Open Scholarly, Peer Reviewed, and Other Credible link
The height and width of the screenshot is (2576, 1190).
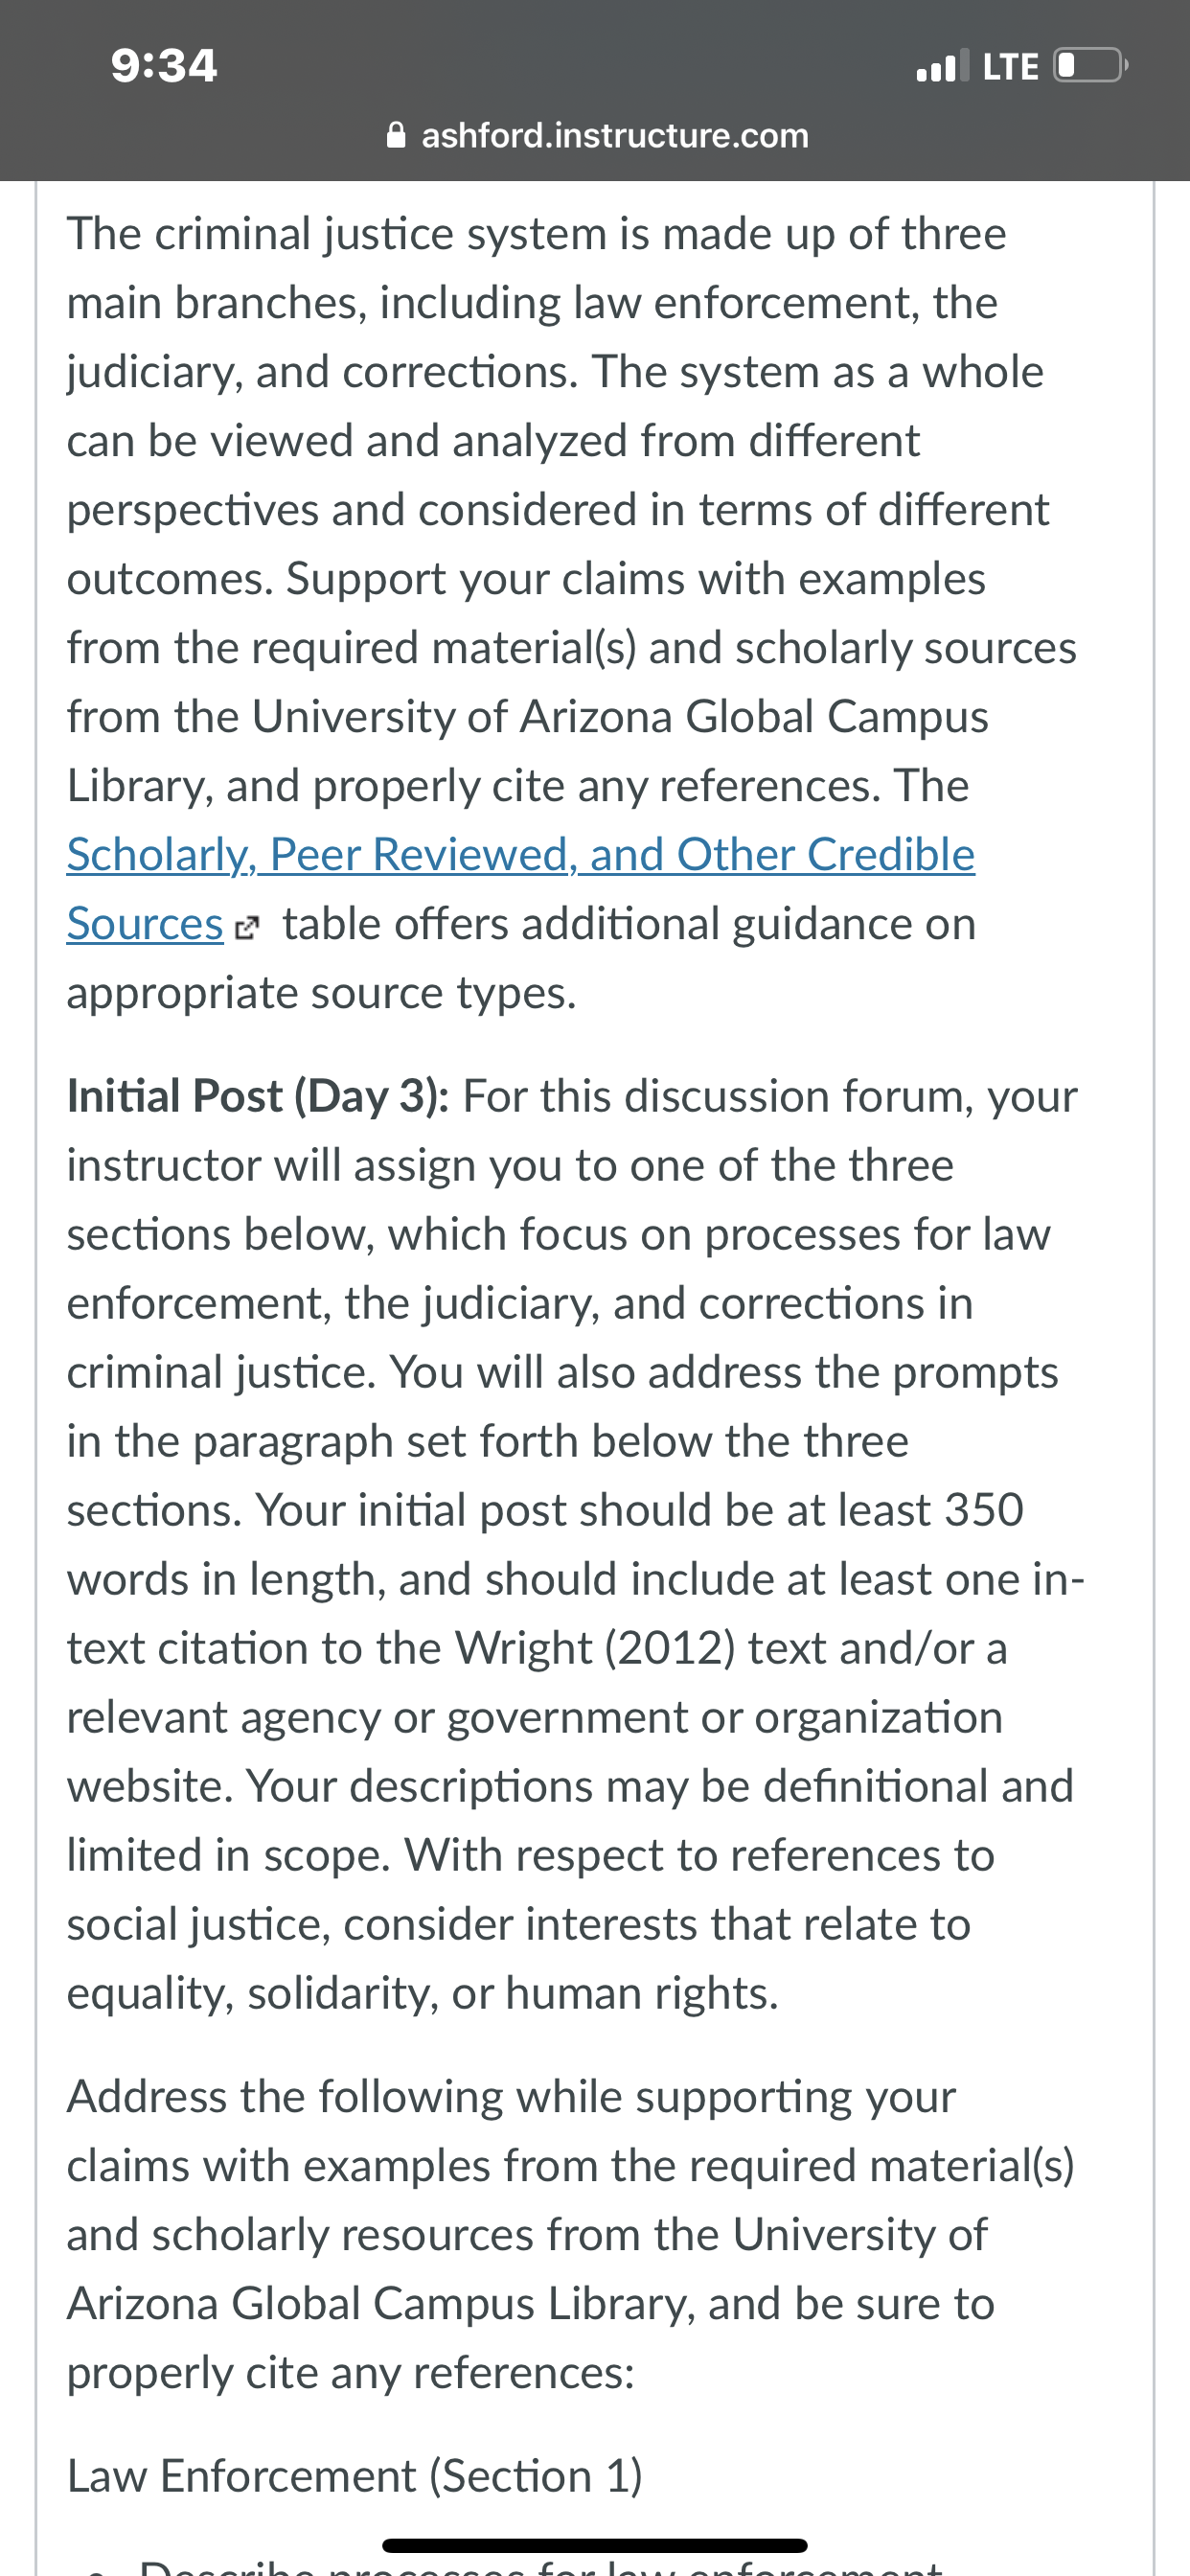pos(521,855)
